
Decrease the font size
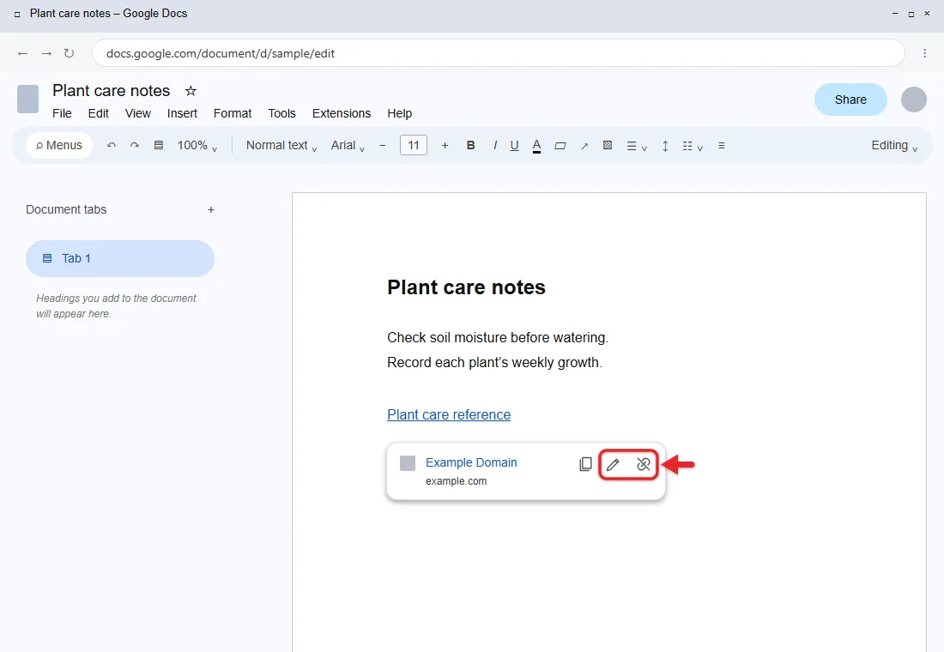[382, 145]
